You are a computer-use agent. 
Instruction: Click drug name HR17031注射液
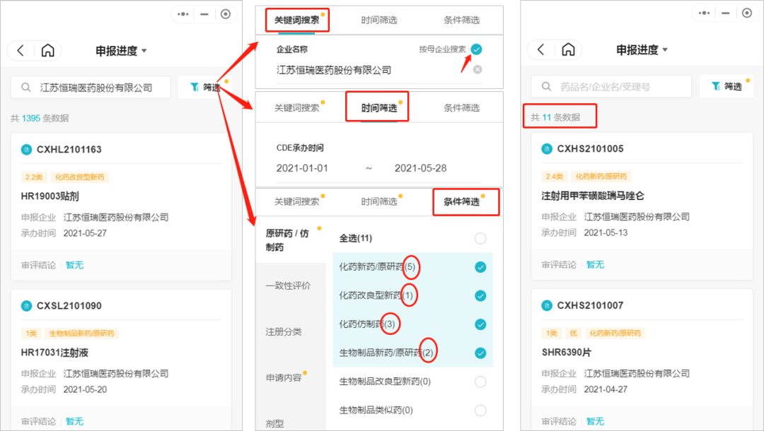pos(54,353)
